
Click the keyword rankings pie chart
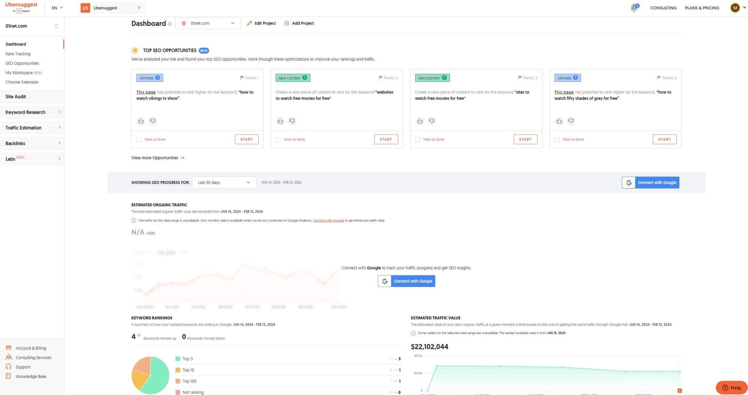tap(150, 375)
